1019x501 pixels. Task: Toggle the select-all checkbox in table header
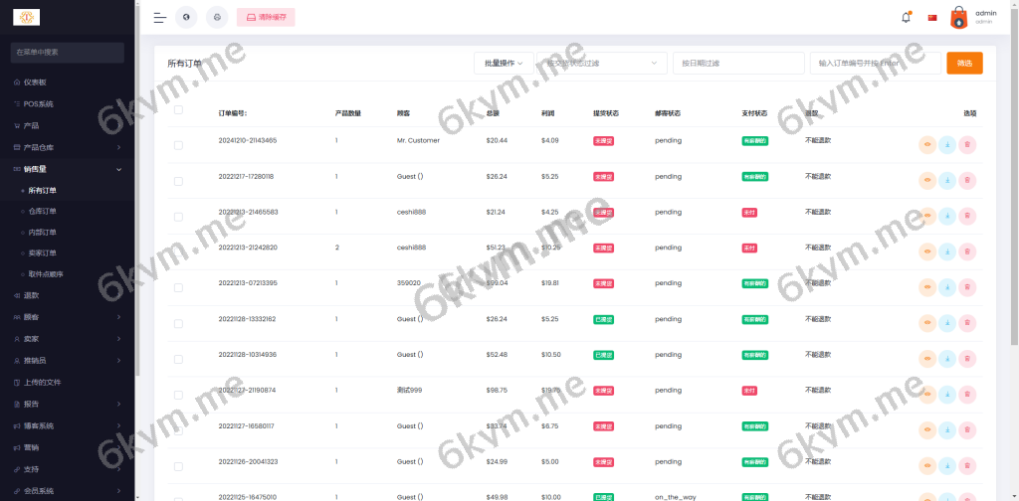pyautogui.click(x=178, y=109)
